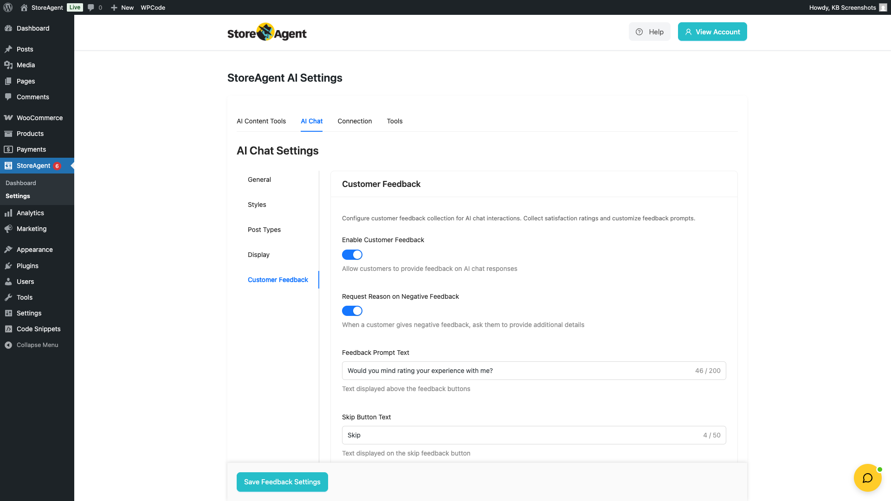Viewport: 891px width, 501px height.
Task: Select the AI Chat tab
Action: [311, 121]
